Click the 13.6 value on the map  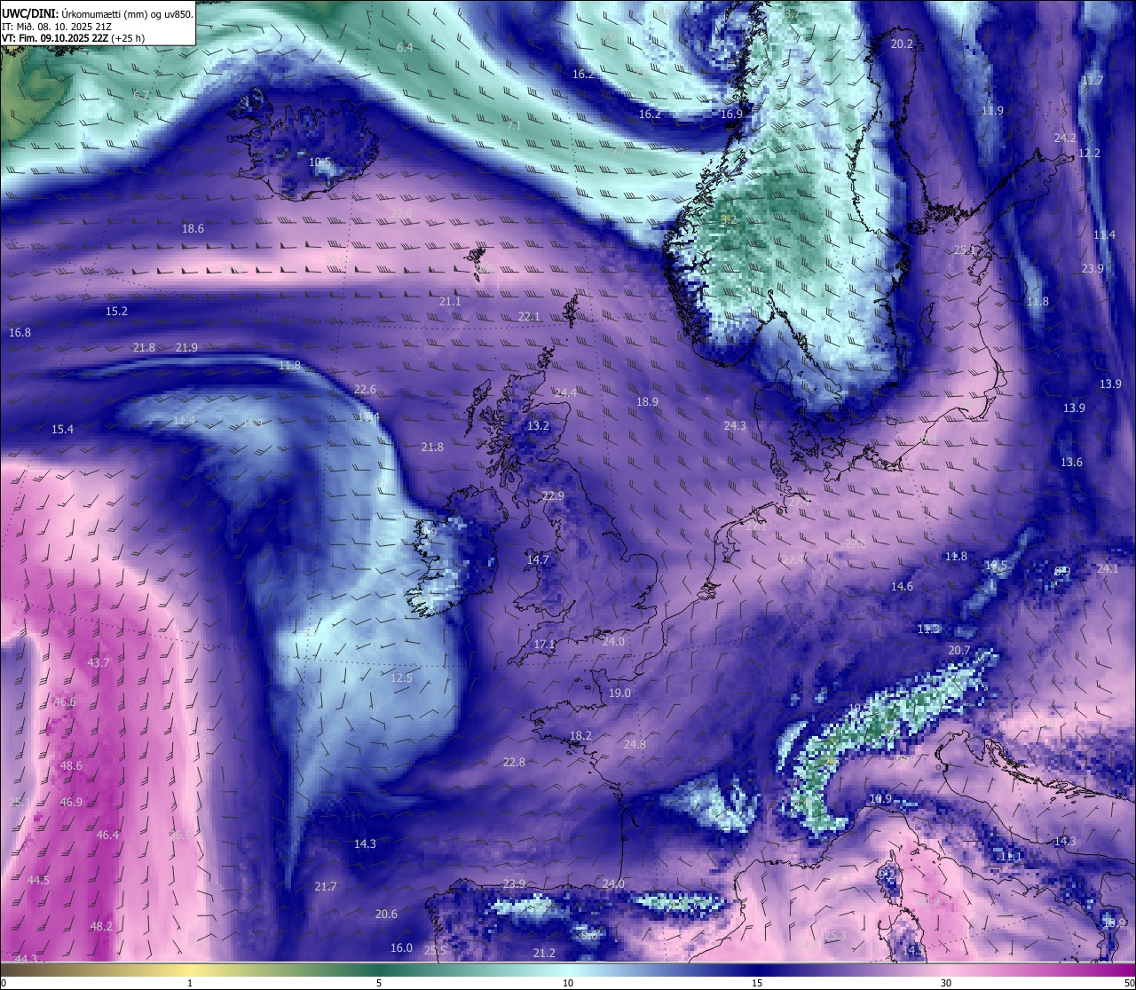[1071, 462]
